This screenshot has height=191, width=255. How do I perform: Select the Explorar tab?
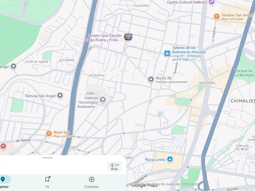tap(4, 182)
